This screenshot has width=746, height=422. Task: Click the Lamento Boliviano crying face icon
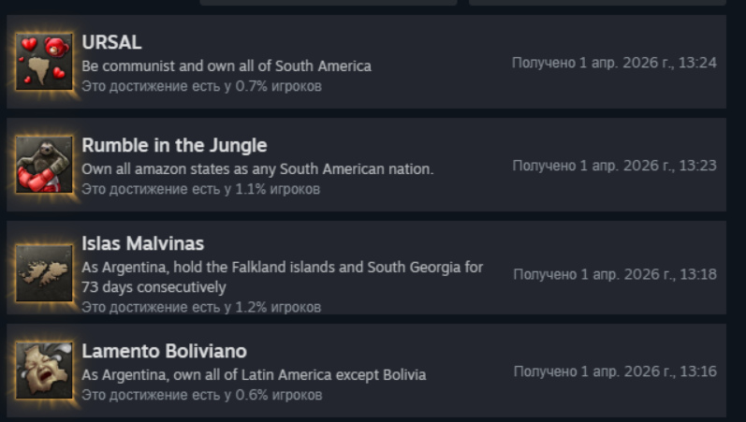44,371
